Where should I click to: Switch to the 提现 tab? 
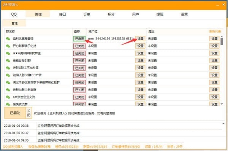point(160,14)
